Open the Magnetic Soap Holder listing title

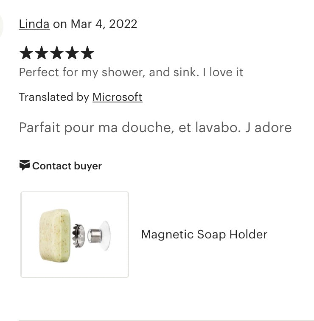pos(204,234)
